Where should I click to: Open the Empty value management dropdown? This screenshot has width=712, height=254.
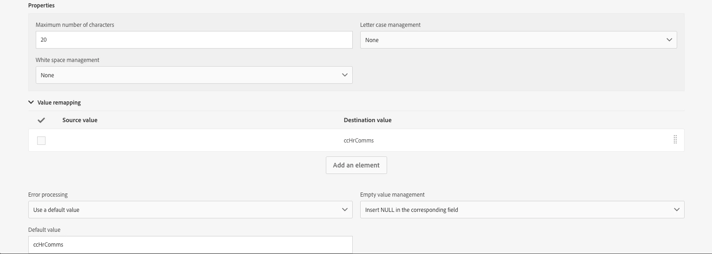[x=522, y=210]
